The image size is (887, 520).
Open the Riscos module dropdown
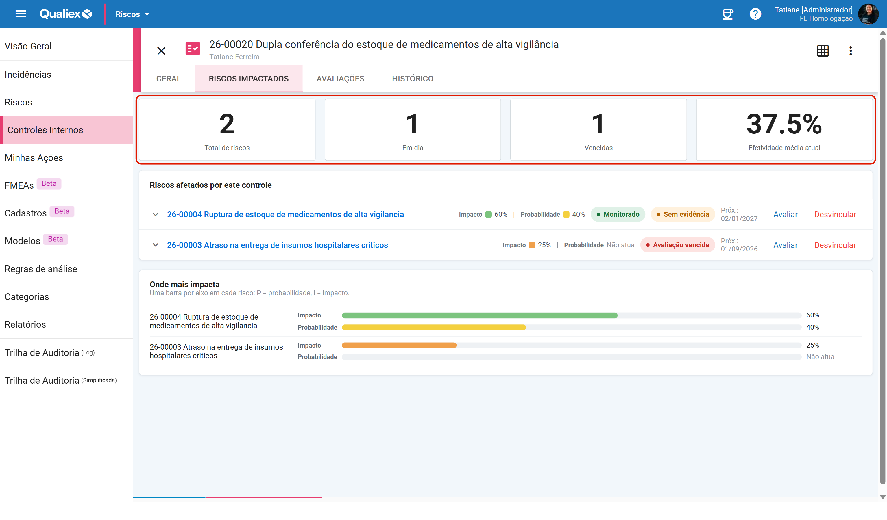133,14
